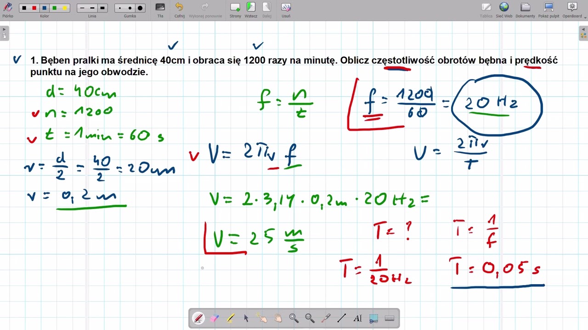This screenshot has height=330, width=588.
Task: Show the desktop with Pokaż pulpit
Action: (548, 9)
